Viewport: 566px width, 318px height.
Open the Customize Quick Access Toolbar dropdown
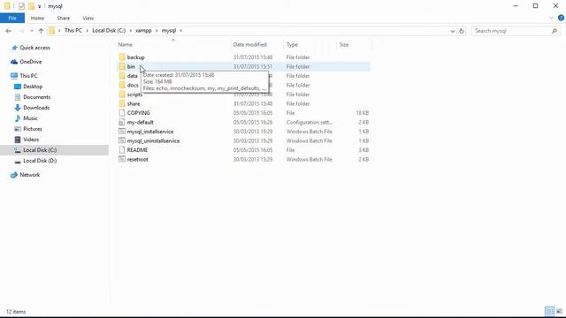(39, 6)
